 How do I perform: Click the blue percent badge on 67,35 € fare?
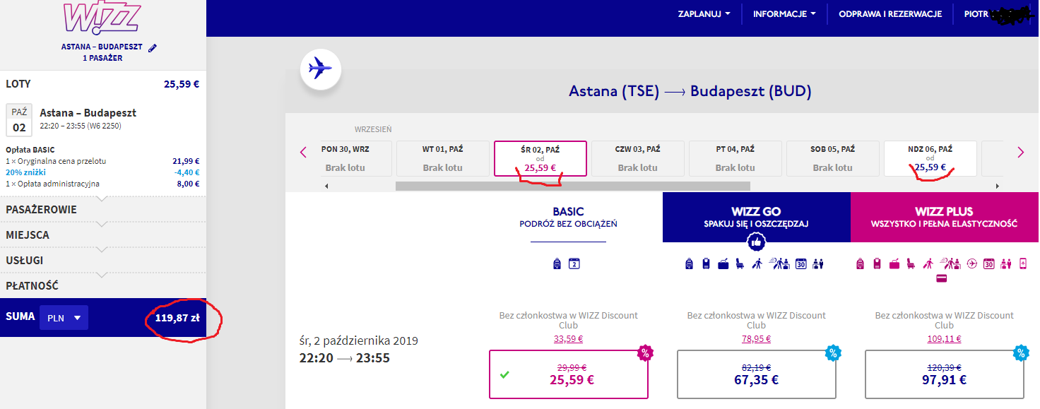(x=833, y=352)
